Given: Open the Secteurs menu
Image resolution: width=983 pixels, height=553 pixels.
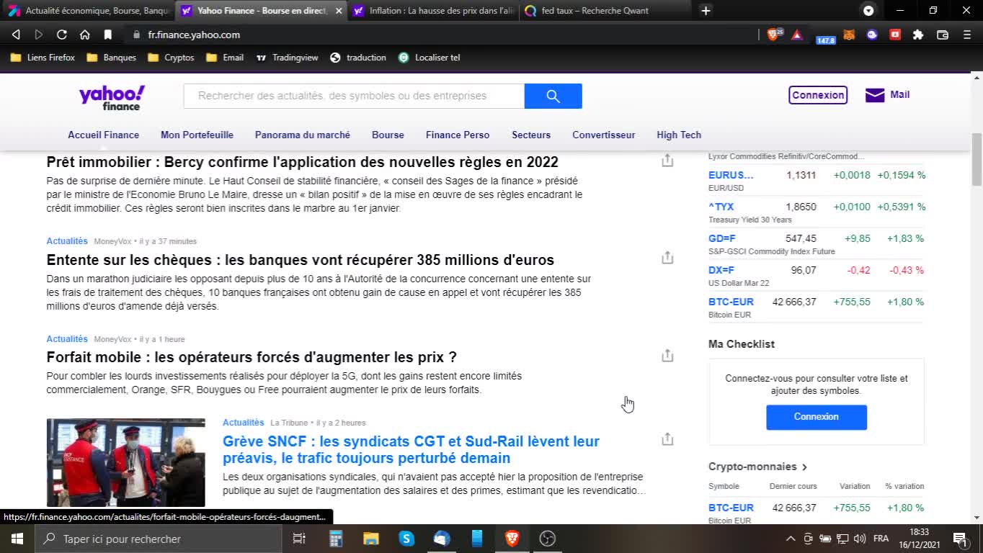Looking at the screenshot, I should click(531, 135).
